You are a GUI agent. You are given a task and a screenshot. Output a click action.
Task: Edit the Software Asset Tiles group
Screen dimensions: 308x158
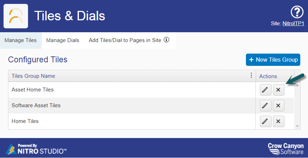tap(265, 105)
